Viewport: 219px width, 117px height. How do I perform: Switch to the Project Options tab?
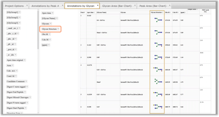coord(14,6)
